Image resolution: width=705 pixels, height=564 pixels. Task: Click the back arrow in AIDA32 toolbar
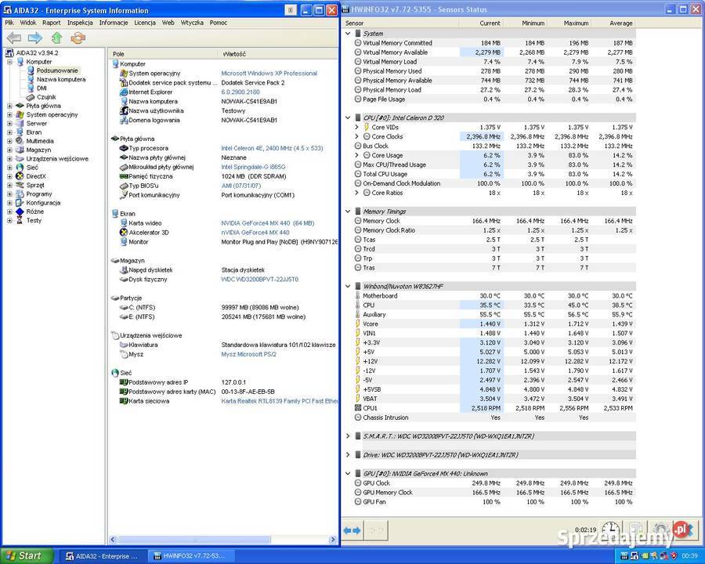[13, 37]
